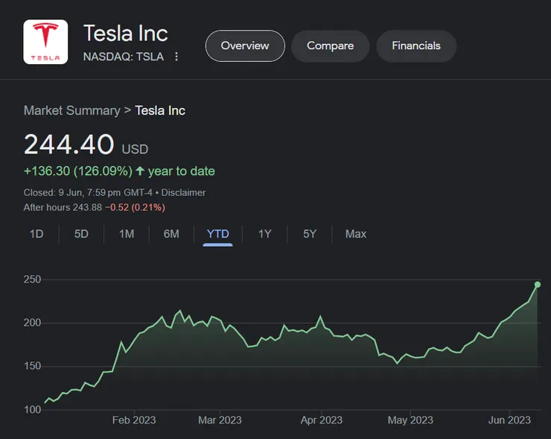Click the chart's latest price endpoint dot
This screenshot has height=439, width=551.
coord(538,284)
